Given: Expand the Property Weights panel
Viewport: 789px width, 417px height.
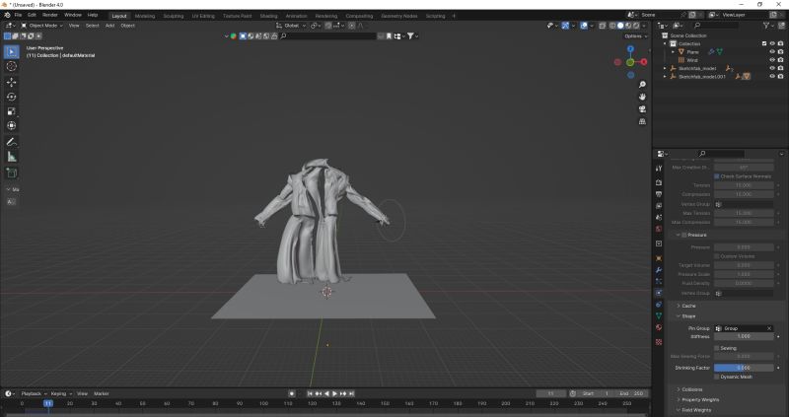Looking at the screenshot, I should pyautogui.click(x=700, y=400).
